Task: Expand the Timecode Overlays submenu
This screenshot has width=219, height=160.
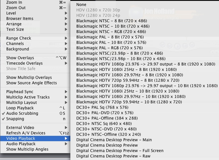Action: pos(35,63)
